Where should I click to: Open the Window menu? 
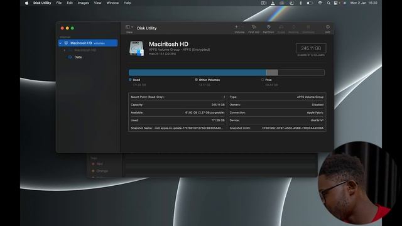112,3
